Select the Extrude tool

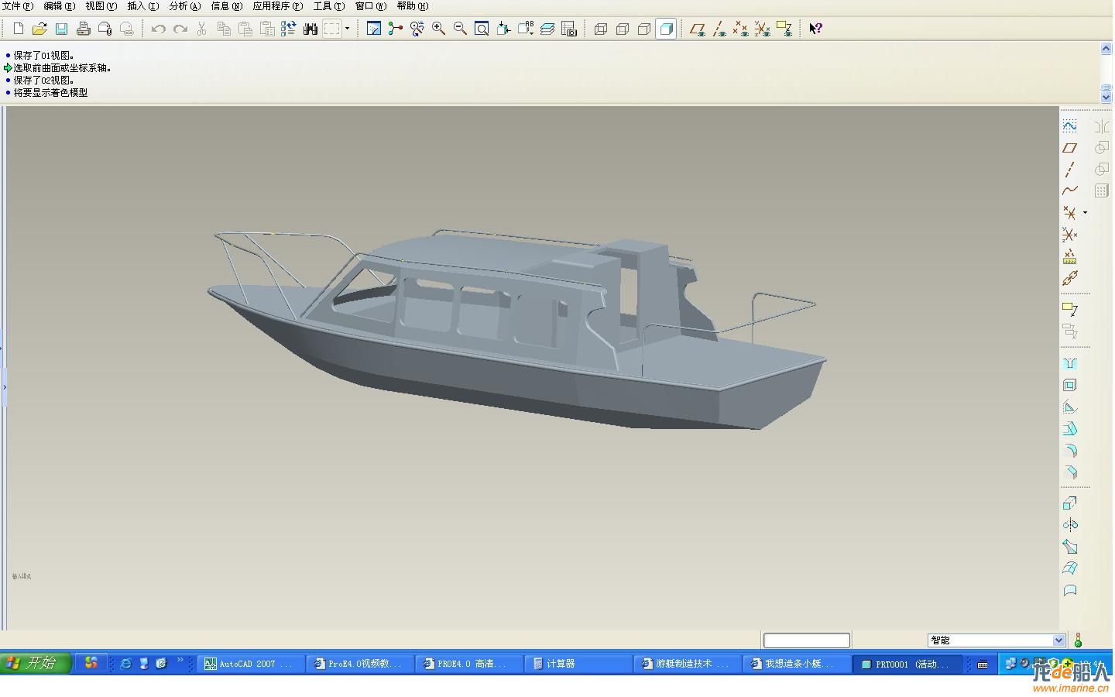[x=1070, y=503]
